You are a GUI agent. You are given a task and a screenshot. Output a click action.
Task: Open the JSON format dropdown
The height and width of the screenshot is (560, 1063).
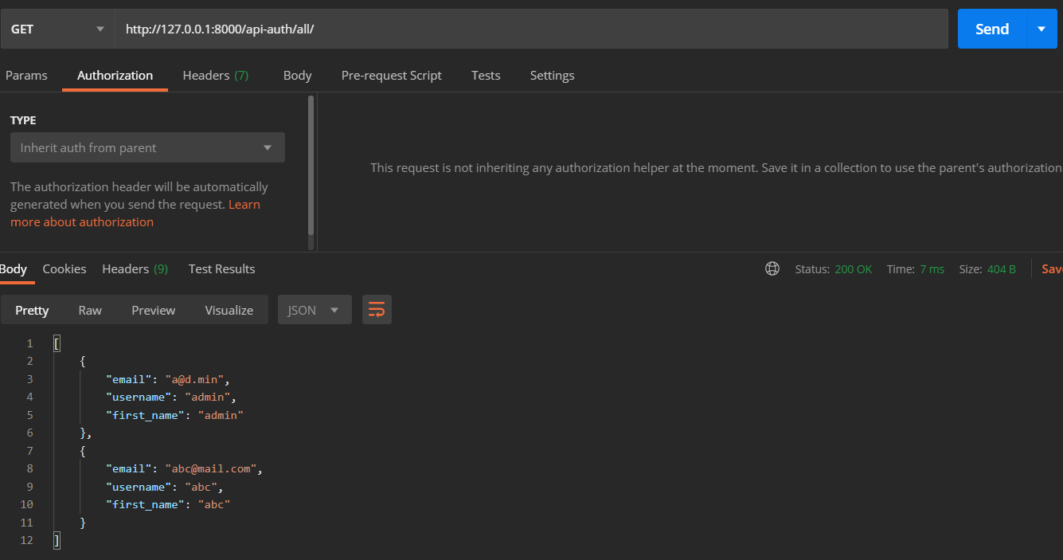tap(315, 310)
